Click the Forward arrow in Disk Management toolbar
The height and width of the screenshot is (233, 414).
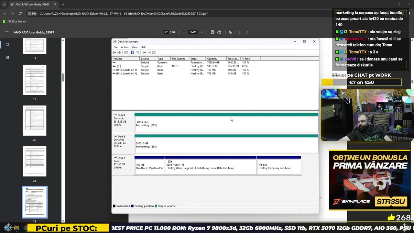click(x=119, y=52)
